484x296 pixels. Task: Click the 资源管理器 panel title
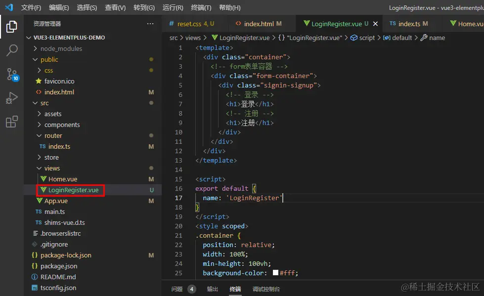click(47, 24)
